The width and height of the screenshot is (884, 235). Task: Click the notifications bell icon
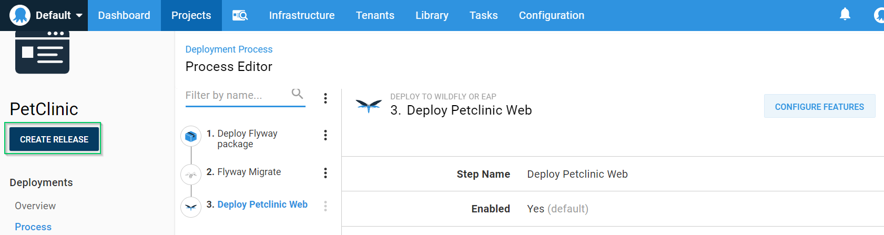coord(845,14)
